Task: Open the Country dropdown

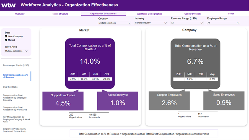Action: click(x=114, y=23)
